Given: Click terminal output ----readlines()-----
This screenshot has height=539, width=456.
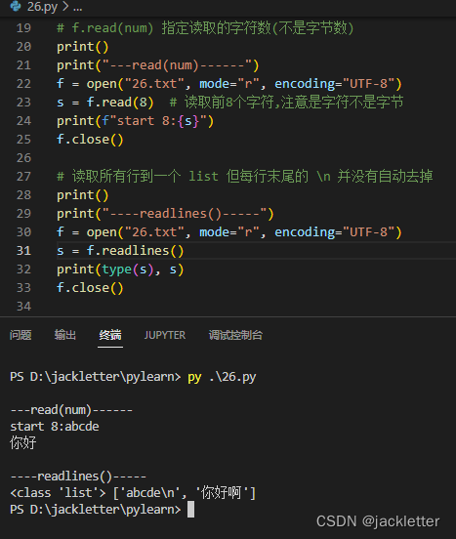Looking at the screenshot, I should tap(78, 477).
